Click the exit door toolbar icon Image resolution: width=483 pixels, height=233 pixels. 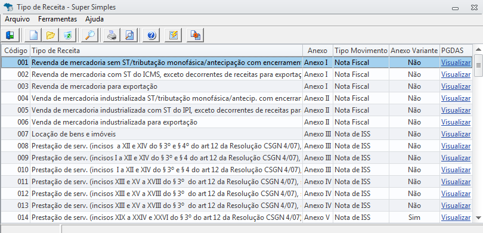coord(10,35)
